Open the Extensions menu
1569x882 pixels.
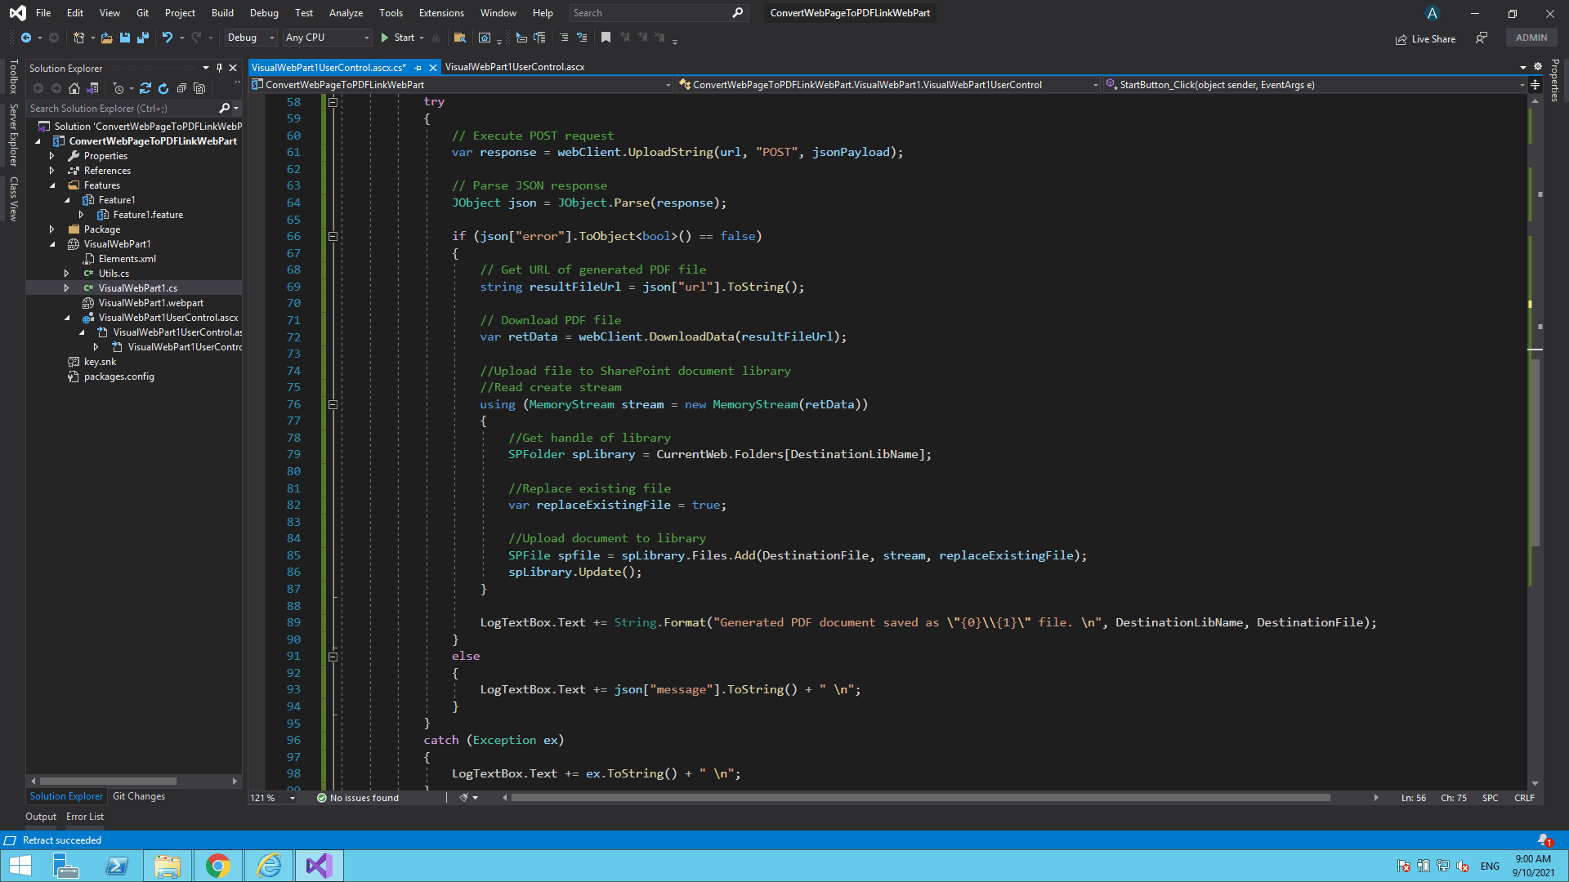point(440,13)
